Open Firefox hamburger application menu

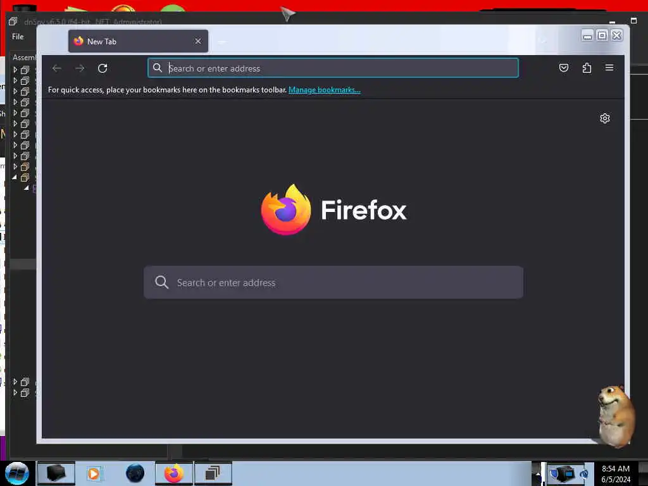point(609,67)
